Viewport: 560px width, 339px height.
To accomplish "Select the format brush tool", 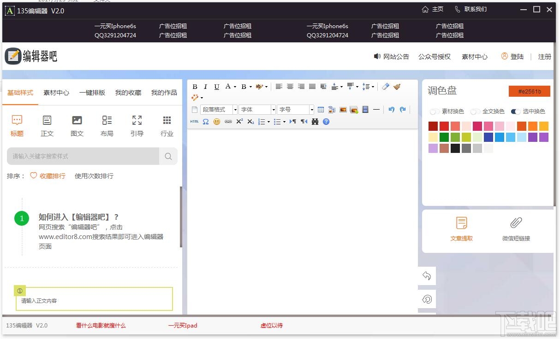I will pyautogui.click(x=397, y=87).
